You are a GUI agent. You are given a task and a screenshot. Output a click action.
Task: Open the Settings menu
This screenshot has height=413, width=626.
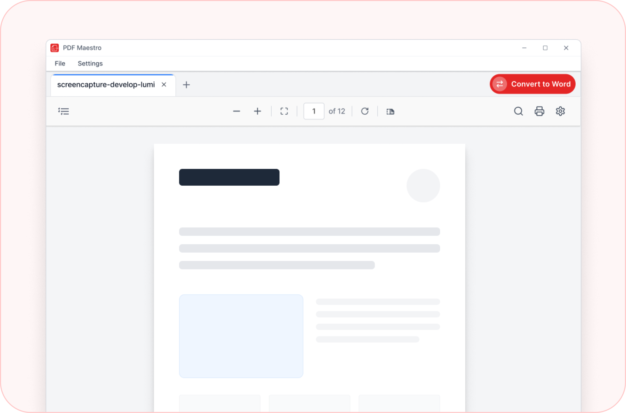coord(90,63)
